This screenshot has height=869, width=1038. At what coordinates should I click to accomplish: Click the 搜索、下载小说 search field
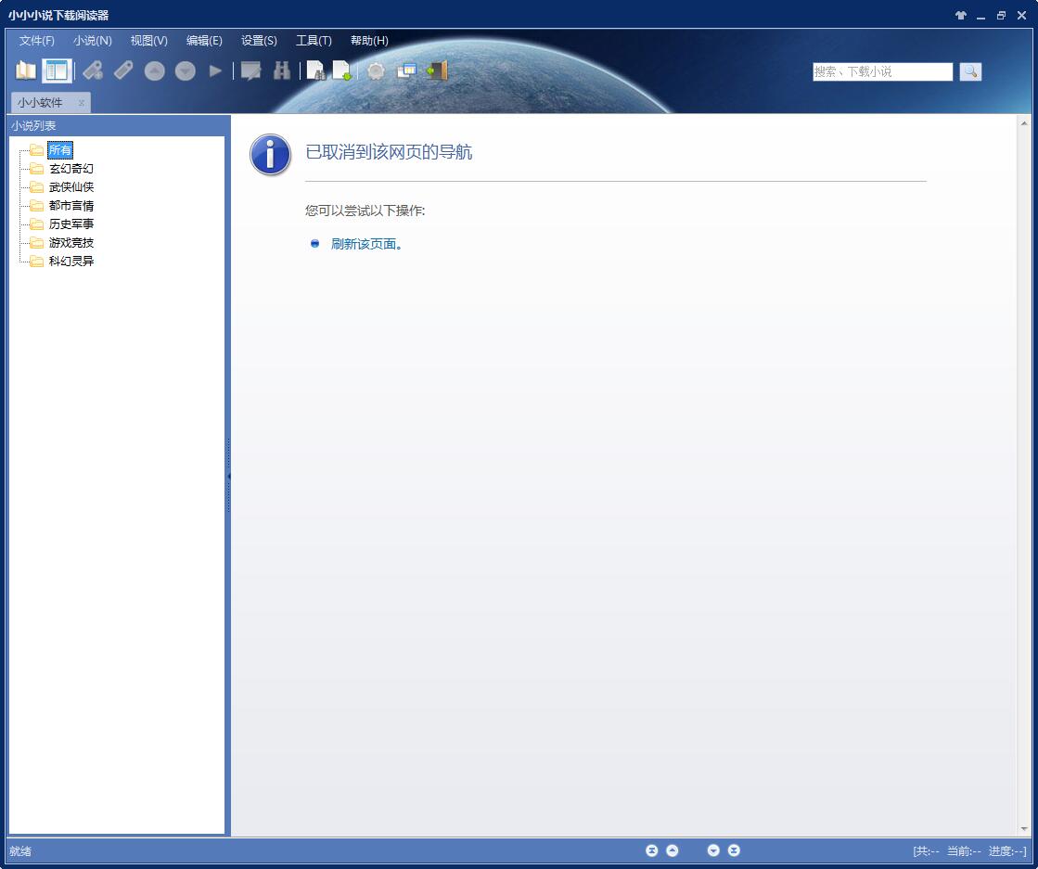(x=882, y=71)
